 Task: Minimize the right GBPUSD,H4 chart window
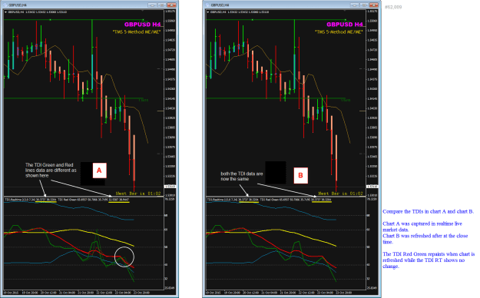355,5
